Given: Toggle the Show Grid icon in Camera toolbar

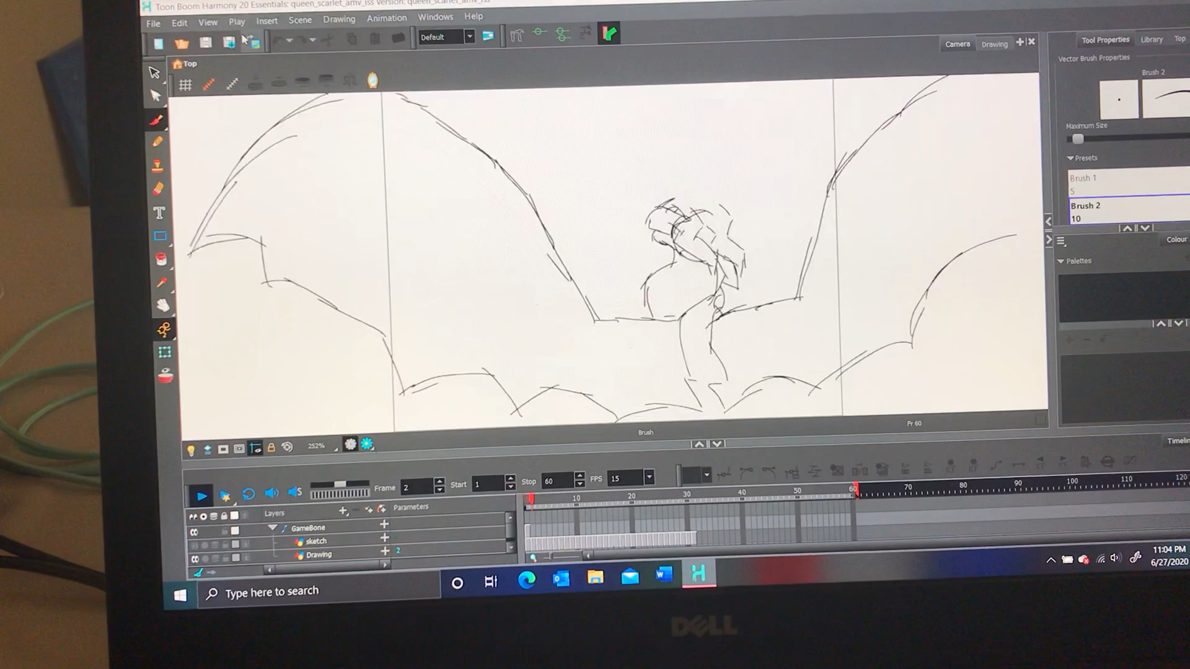Looking at the screenshot, I should [185, 85].
